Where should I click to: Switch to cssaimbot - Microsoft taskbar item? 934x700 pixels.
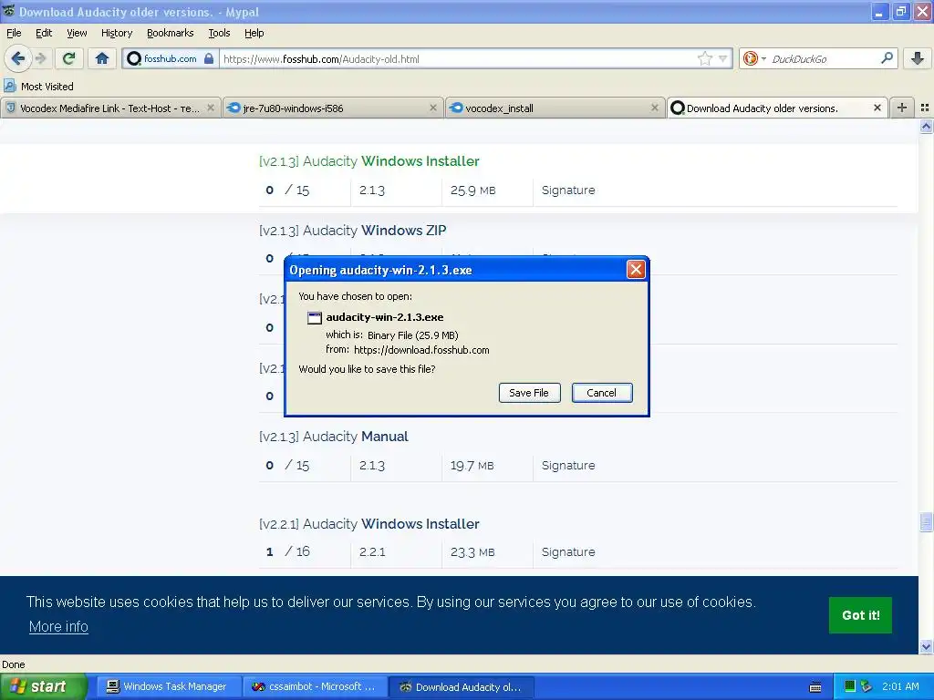315,687
